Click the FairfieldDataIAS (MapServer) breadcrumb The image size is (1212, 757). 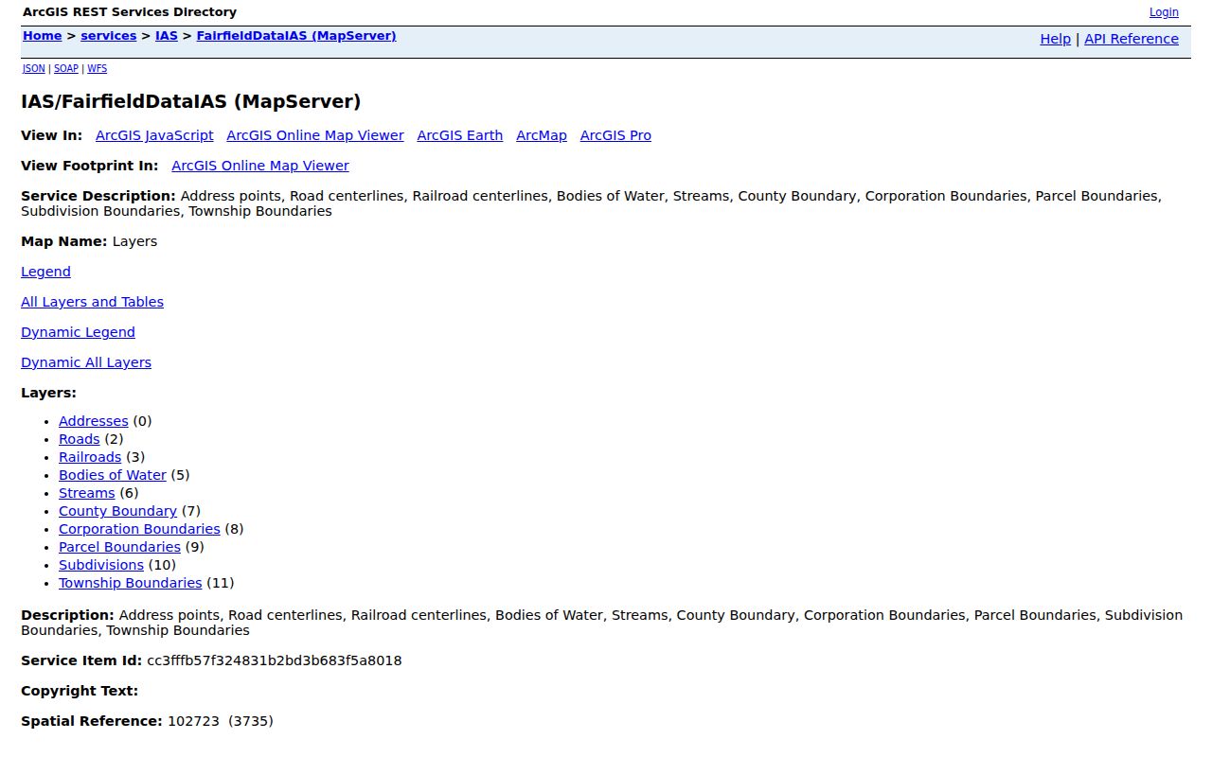pos(296,36)
